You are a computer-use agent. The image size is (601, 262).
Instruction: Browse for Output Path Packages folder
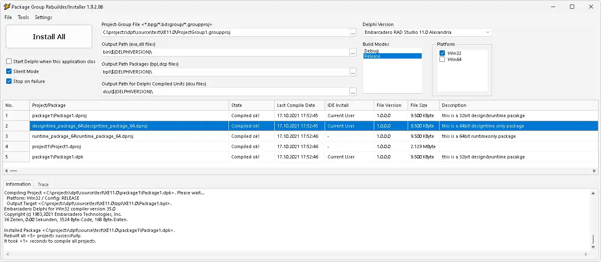tap(353, 72)
